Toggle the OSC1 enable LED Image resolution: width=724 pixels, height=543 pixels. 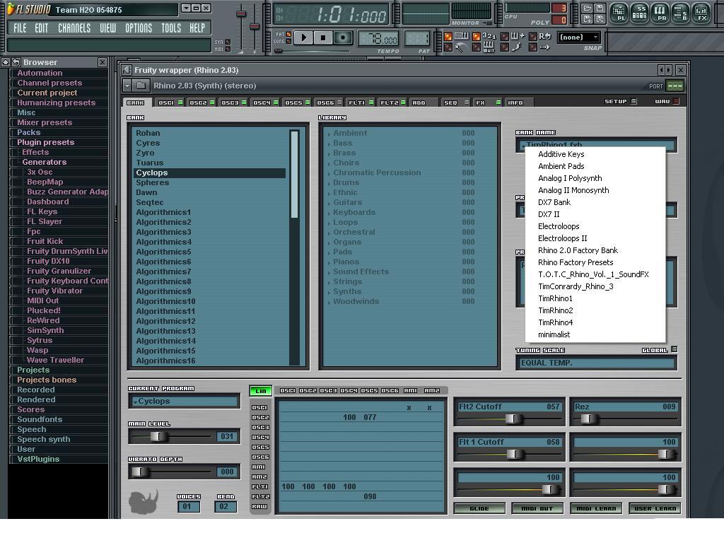[x=180, y=103]
